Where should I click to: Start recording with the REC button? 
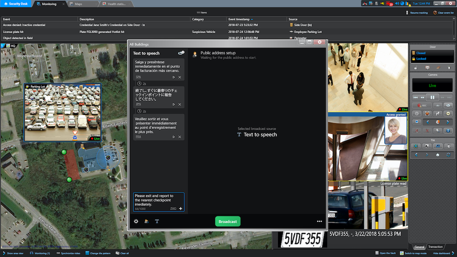(x=422, y=105)
